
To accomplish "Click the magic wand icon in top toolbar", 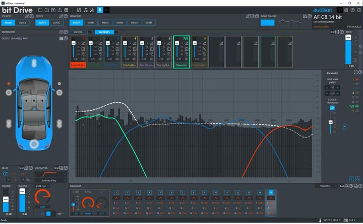I will (x=92, y=10).
